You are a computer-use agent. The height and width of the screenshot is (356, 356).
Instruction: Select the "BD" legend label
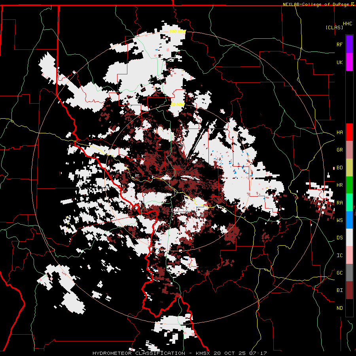pyautogui.click(x=339, y=168)
